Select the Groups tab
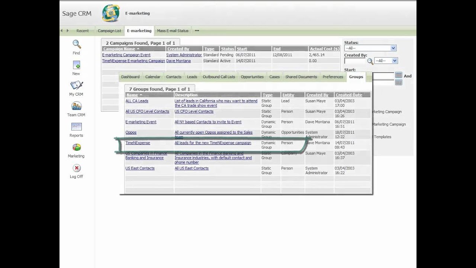 [x=356, y=77]
